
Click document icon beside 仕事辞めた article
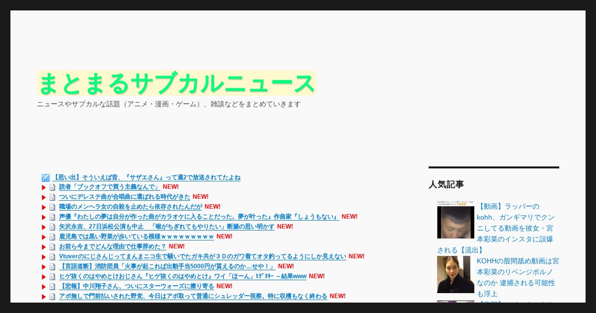tap(52, 247)
